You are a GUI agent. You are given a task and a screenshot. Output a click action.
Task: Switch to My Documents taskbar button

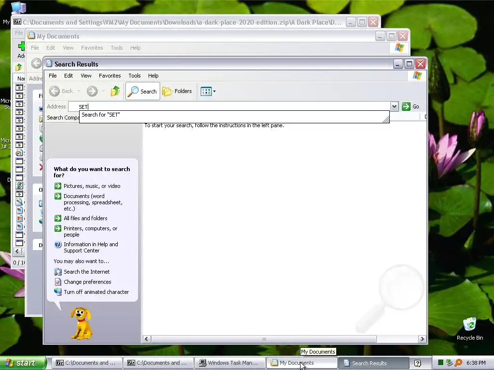coord(301,363)
